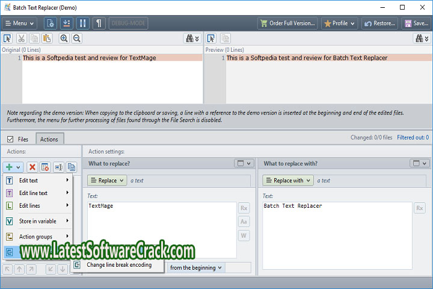Open the 'from the beginning' dropdown

point(196,267)
